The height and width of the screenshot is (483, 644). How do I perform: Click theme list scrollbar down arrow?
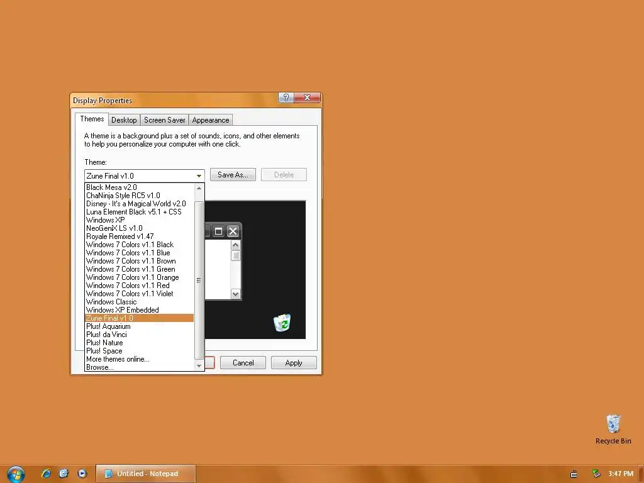click(x=199, y=365)
